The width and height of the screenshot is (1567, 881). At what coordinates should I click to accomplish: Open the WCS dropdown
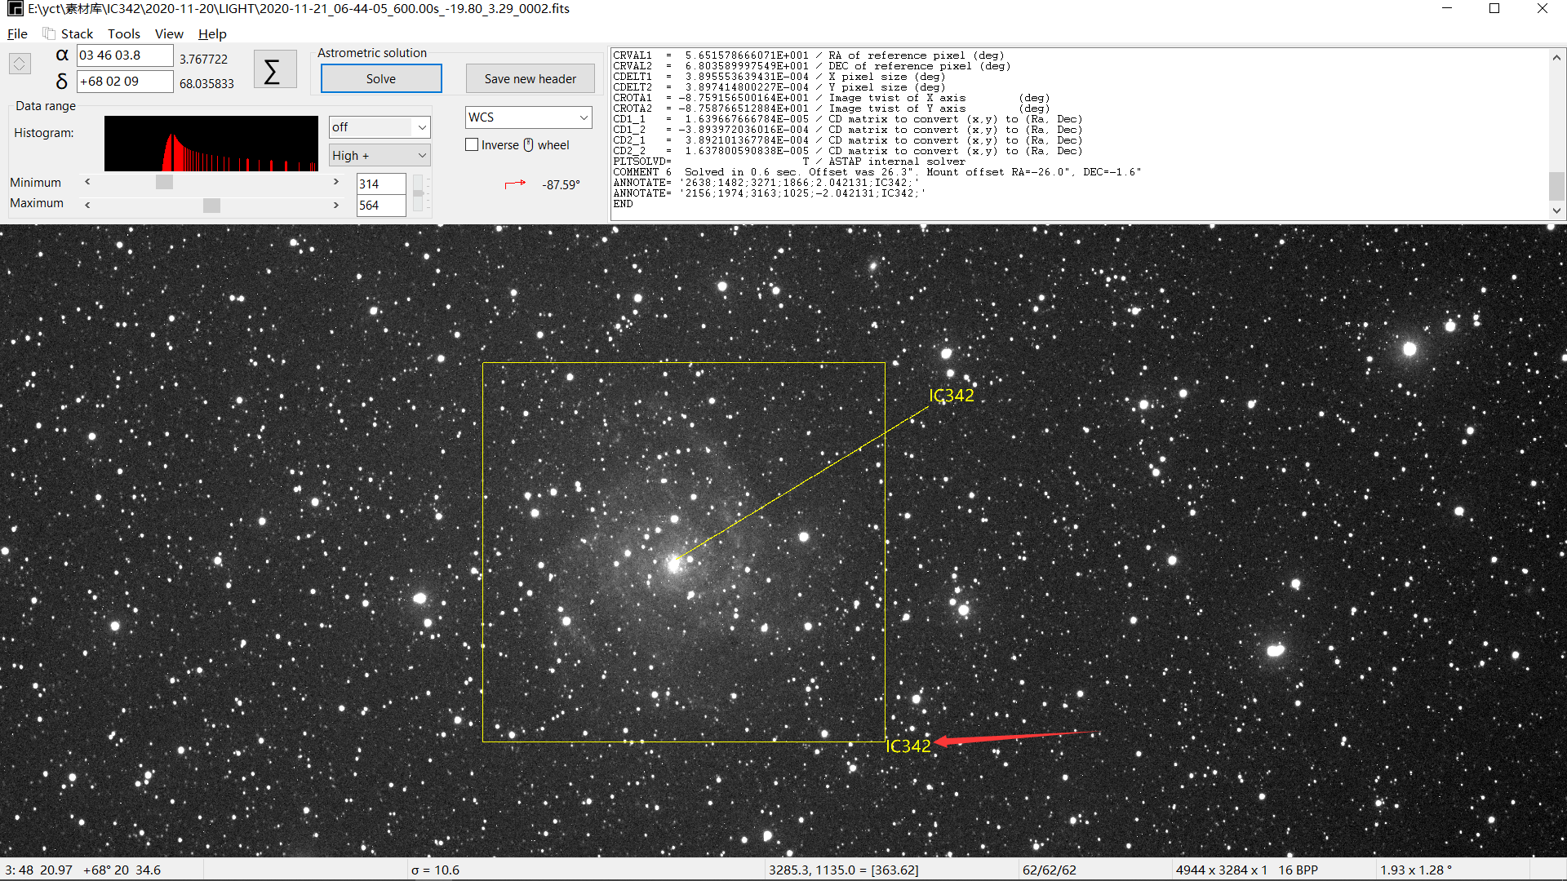tap(529, 117)
